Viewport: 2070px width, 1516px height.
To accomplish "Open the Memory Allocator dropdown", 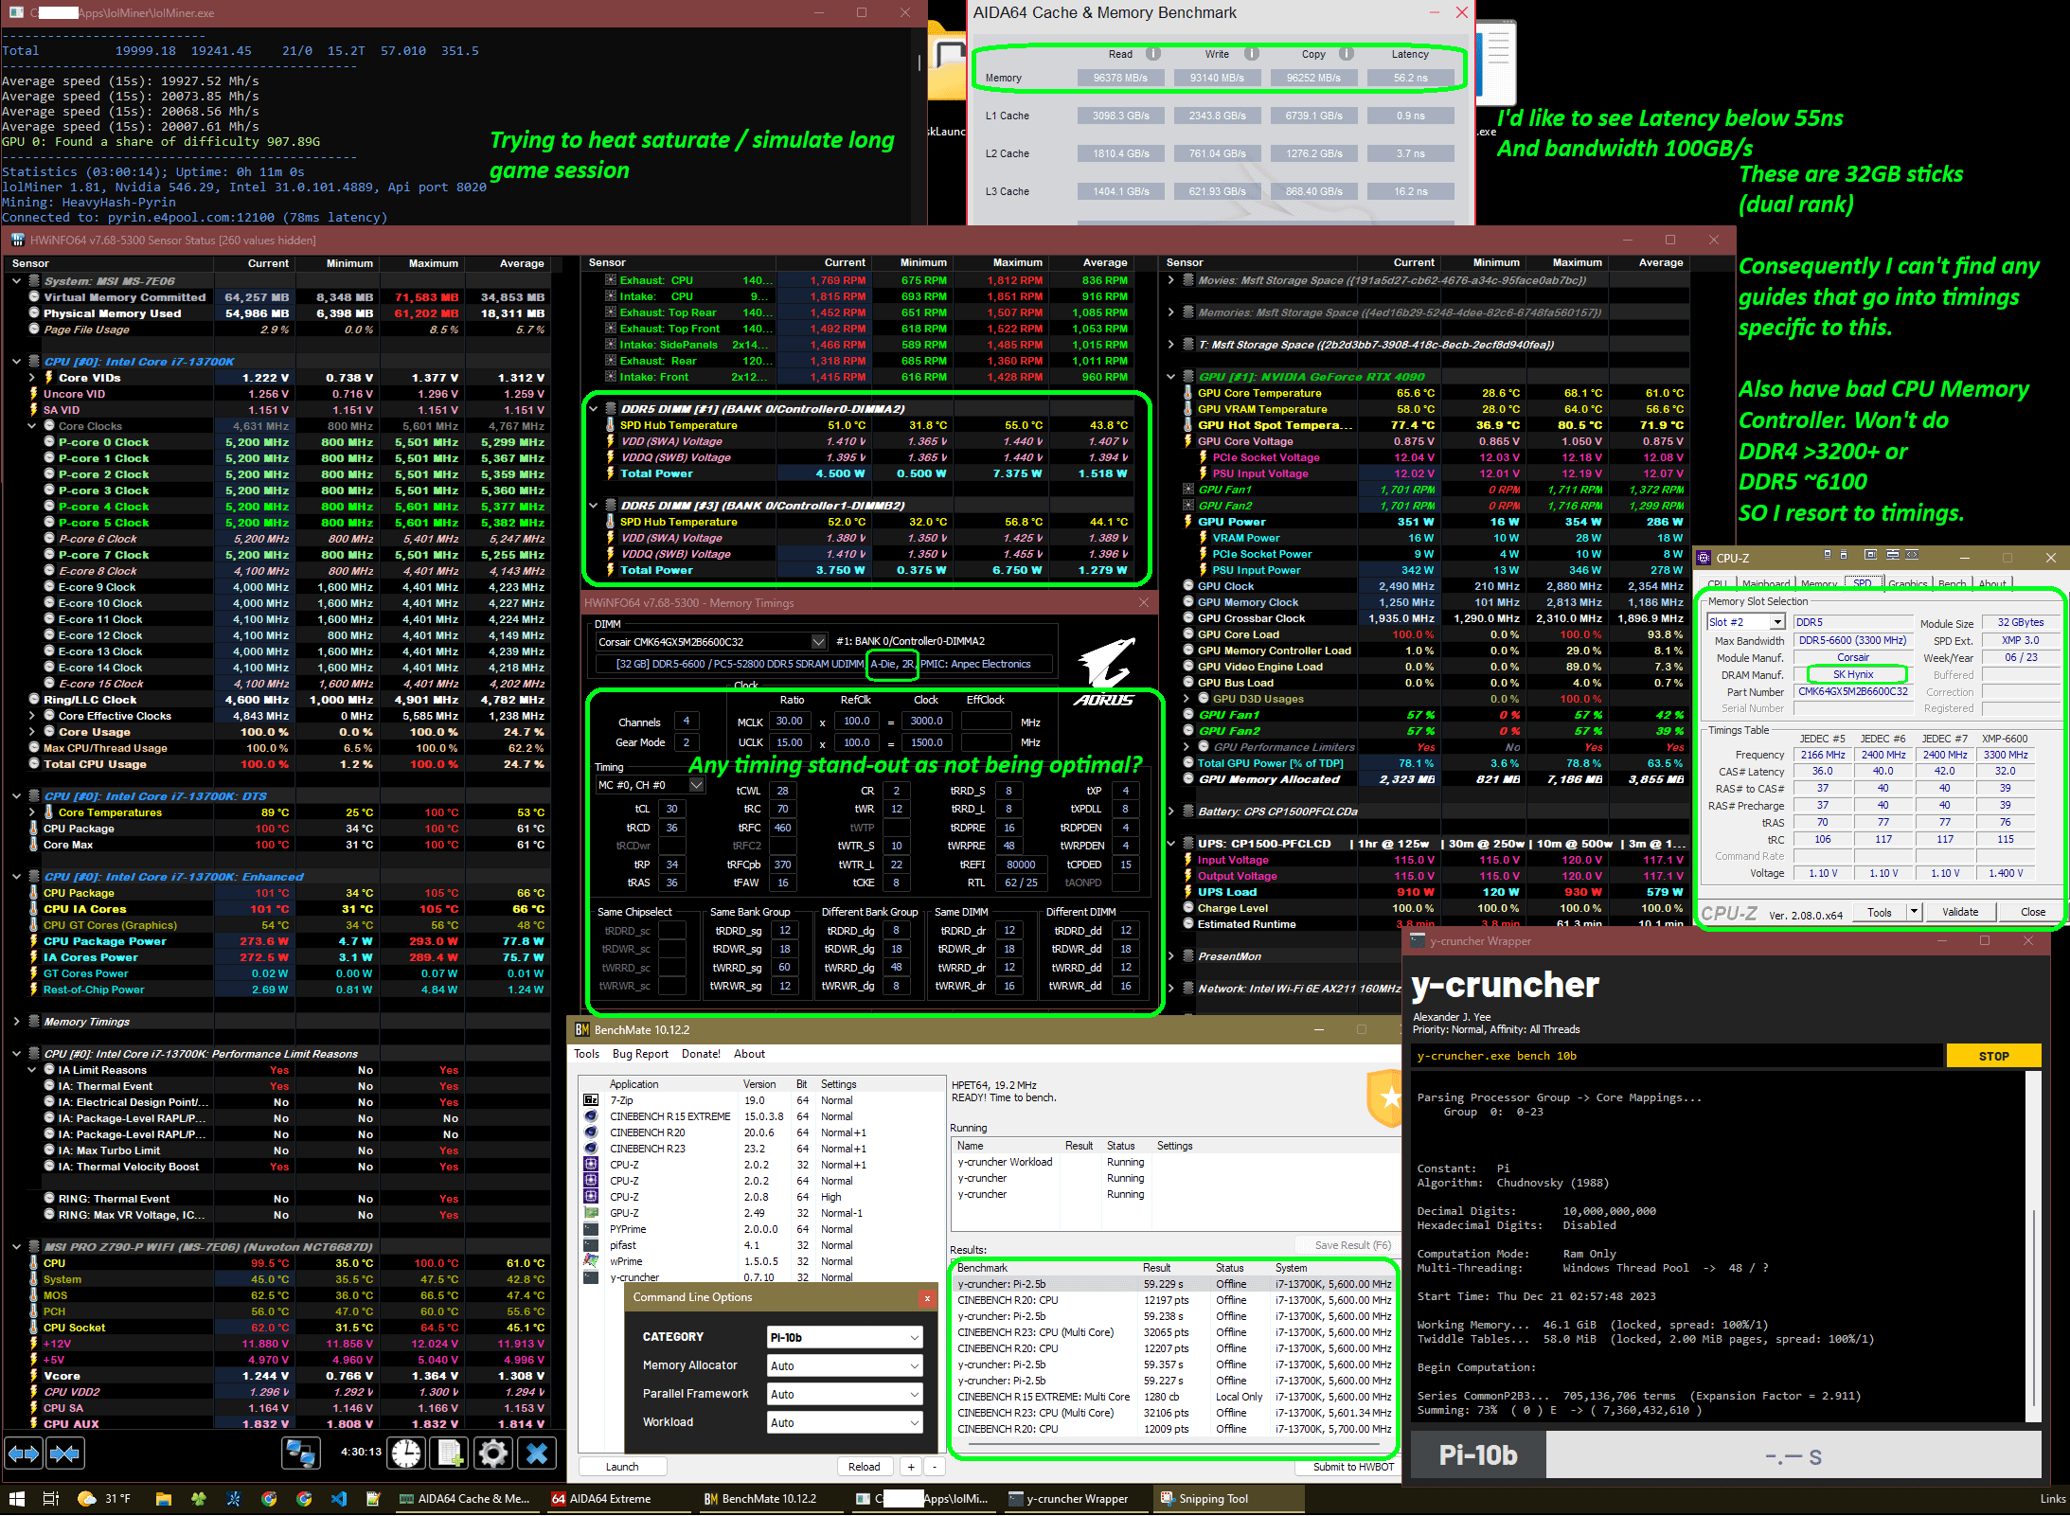I will click(844, 1365).
